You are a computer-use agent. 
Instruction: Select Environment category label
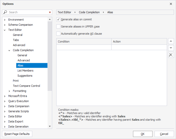click(16, 20)
